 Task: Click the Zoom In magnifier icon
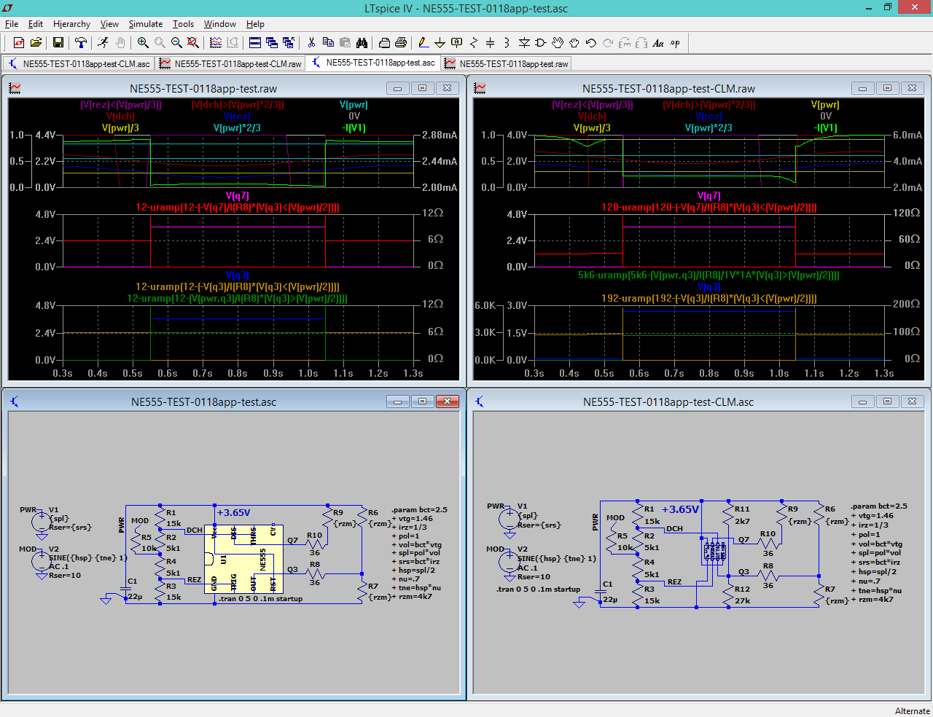[x=143, y=43]
